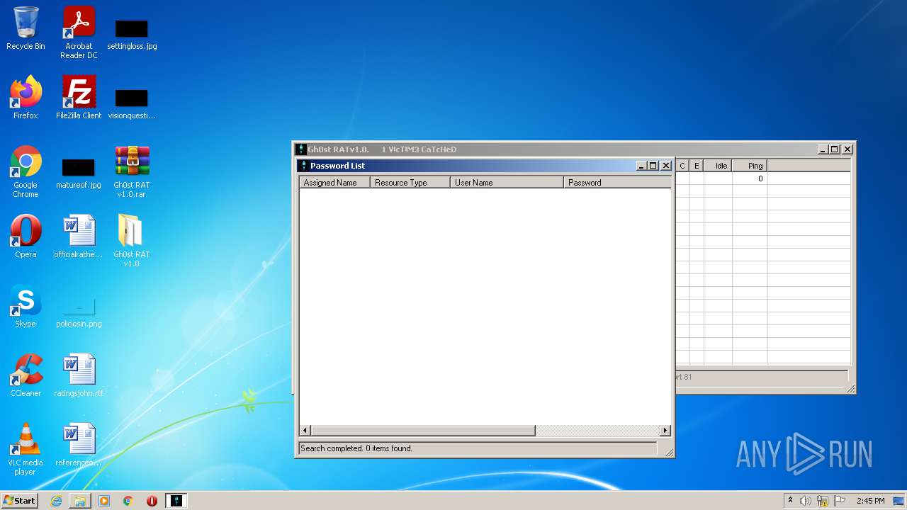Launch VLC media player shortcut
This screenshot has height=510, width=907.
[x=26, y=449]
